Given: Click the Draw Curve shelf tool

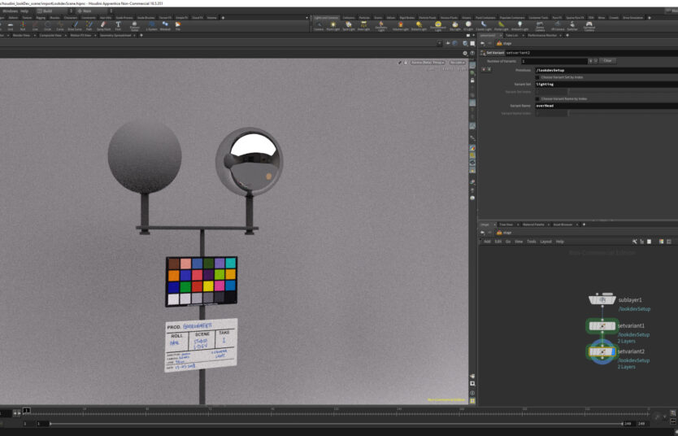Looking at the screenshot, I should (x=74, y=25).
